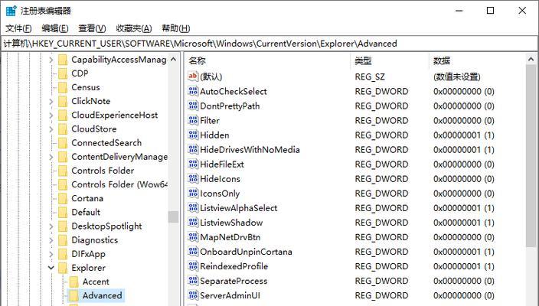
Task: Maximize the Registry Editor window
Action: pos(491,11)
